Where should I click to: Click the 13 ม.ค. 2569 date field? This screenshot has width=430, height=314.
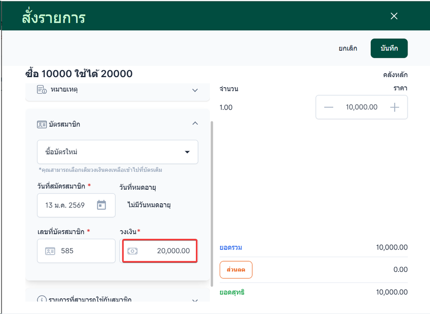(76, 205)
